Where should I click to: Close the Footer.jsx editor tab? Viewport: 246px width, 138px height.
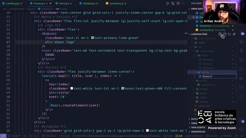point(50,3)
